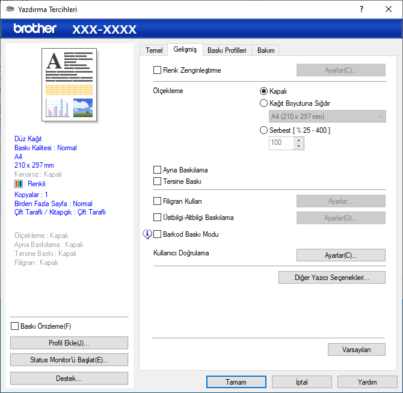Toggle the Ayna Baskılama checkbox
Image resolution: width=403 pixels, height=393 pixels.
158,170
